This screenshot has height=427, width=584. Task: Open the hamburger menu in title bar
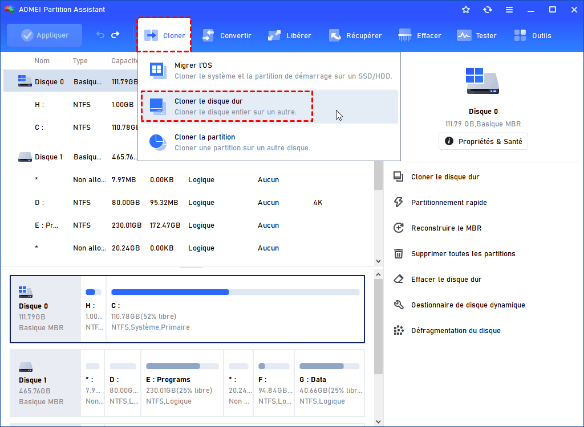(x=509, y=10)
